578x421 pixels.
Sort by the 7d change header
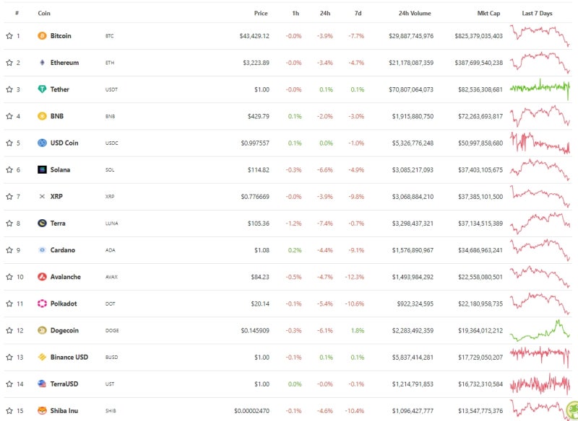[x=358, y=13]
